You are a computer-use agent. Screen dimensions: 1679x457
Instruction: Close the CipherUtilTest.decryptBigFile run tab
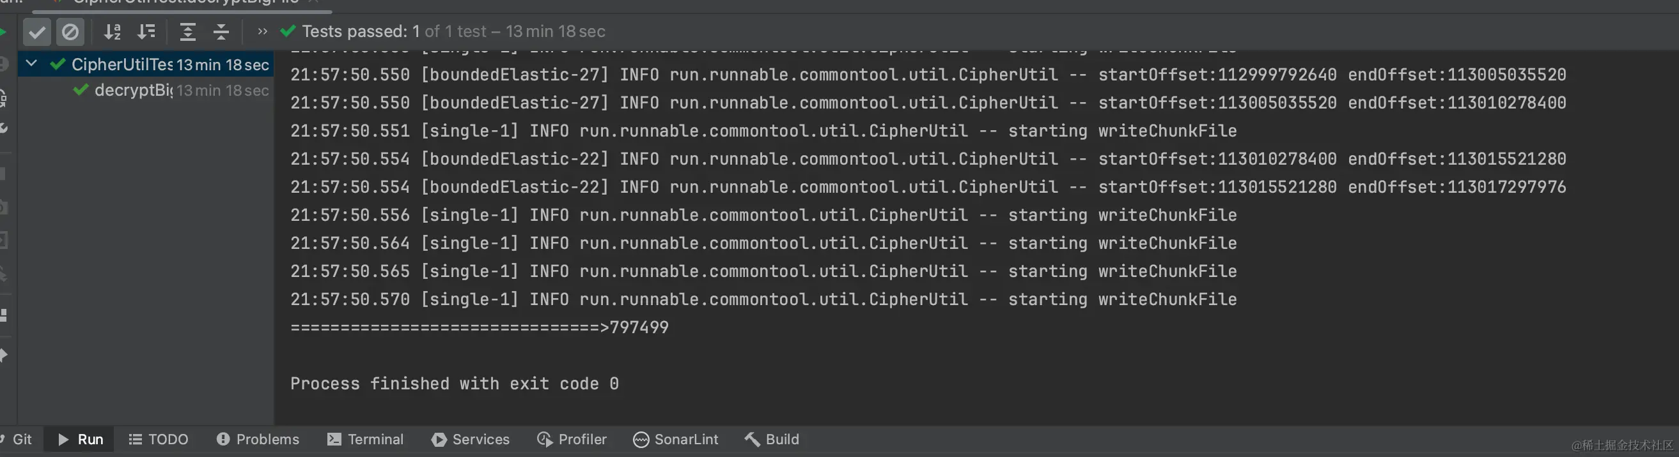pyautogui.click(x=313, y=1)
